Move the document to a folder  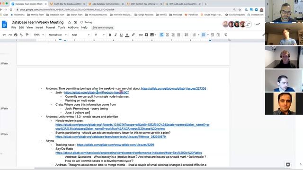coord(75,22)
